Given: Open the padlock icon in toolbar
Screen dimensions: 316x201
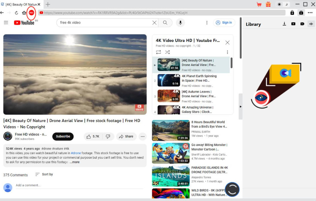Looking at the screenshot, I should pyautogui.click(x=292, y=13).
